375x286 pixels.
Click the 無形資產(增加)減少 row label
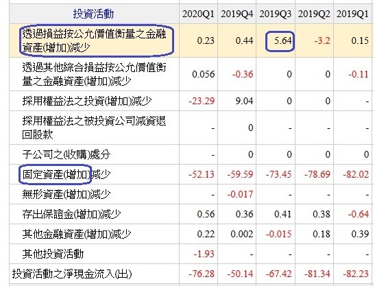66,194
